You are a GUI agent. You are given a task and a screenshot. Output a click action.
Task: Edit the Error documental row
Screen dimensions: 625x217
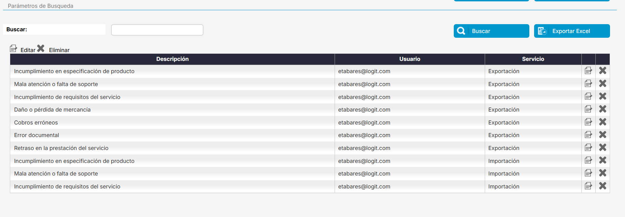588,135
